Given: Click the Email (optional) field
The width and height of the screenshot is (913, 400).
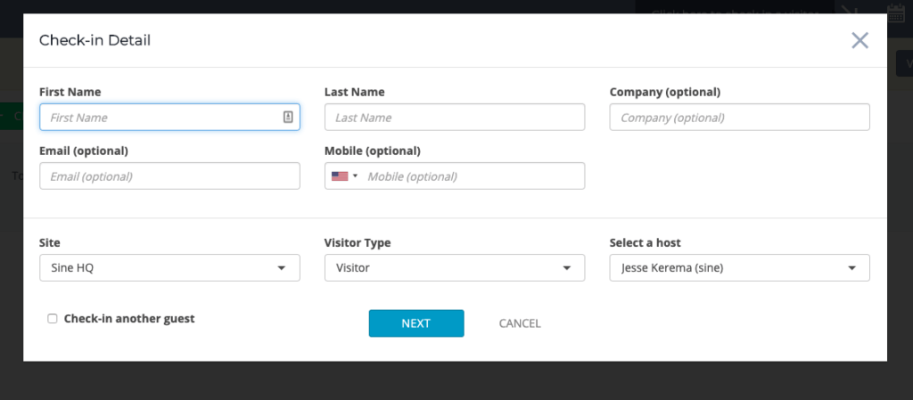Looking at the screenshot, I should click(x=169, y=176).
